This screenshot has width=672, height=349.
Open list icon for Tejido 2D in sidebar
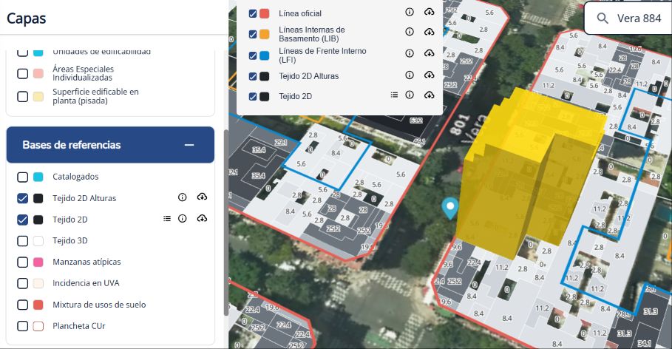pos(167,219)
